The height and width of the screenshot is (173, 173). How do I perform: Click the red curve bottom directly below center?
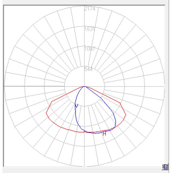pyautogui.click(x=84, y=132)
